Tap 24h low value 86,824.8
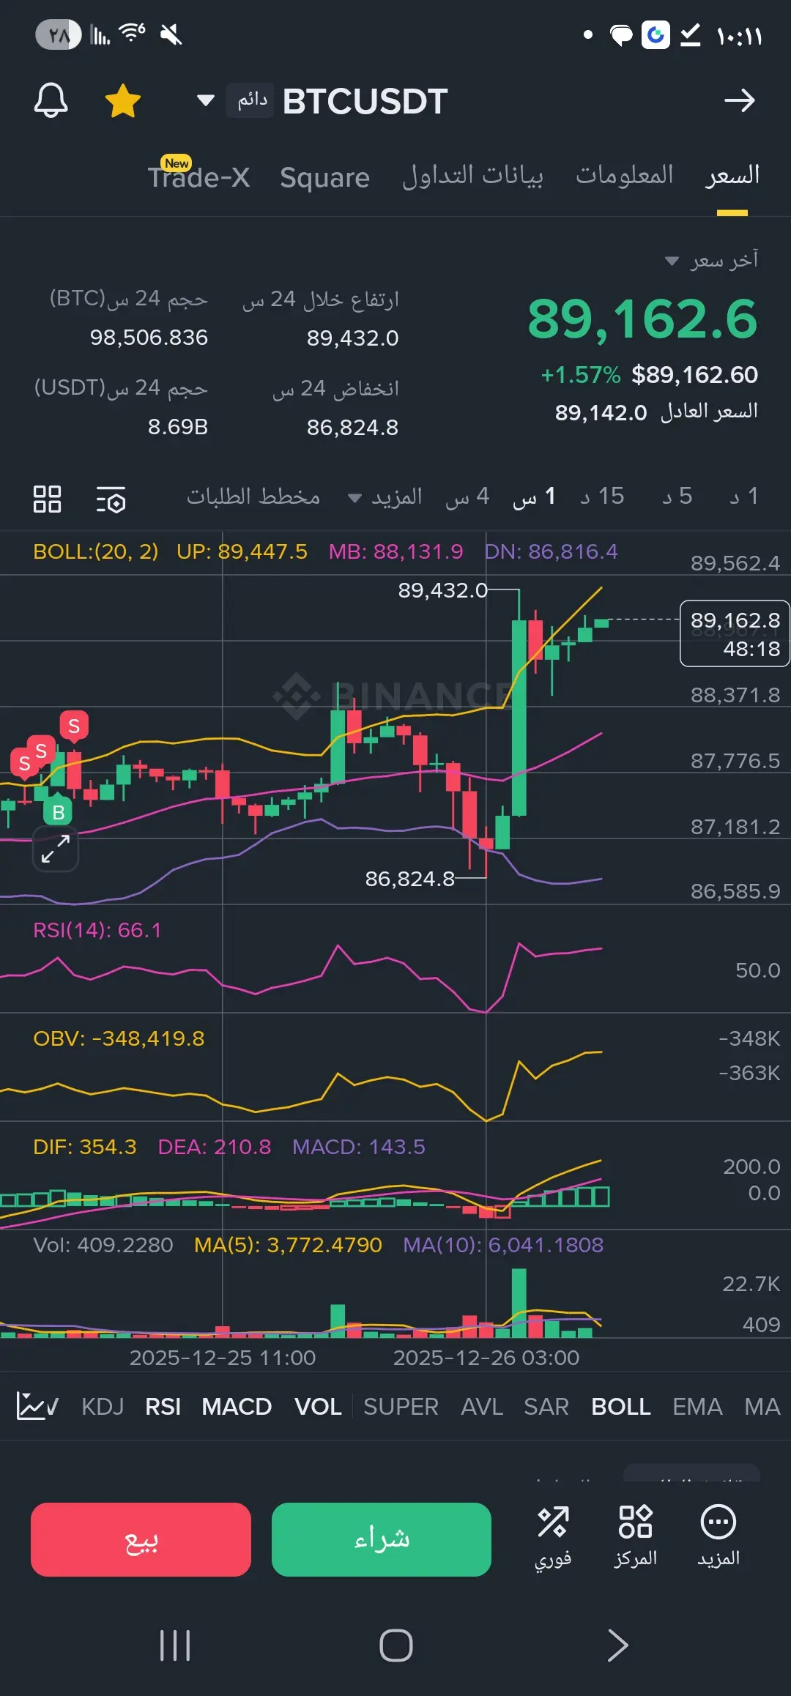The height and width of the screenshot is (1696, 791). (352, 427)
